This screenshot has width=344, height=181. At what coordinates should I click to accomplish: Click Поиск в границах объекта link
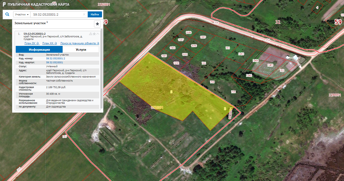[x=80, y=43]
